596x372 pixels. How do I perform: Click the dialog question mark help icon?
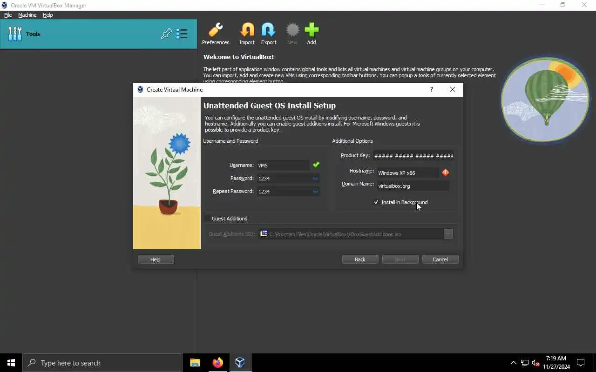click(431, 89)
